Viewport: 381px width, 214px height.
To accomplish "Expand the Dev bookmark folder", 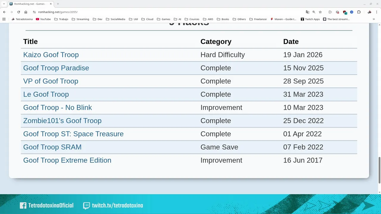I will point(97,19).
